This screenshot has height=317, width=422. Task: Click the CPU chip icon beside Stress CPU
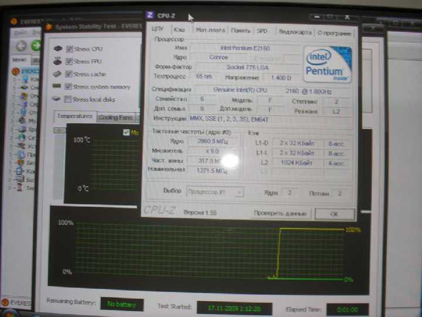click(x=57, y=49)
